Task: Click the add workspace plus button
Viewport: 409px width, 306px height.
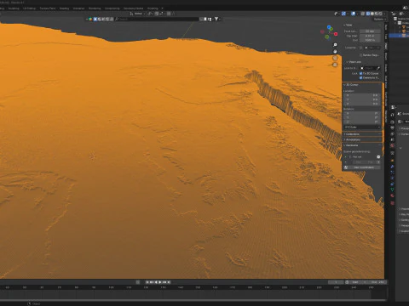Action: [x=162, y=8]
